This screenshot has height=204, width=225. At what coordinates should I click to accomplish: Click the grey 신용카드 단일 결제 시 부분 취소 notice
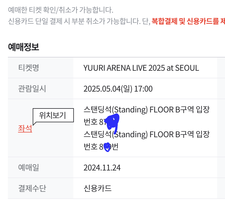(x=79, y=21)
